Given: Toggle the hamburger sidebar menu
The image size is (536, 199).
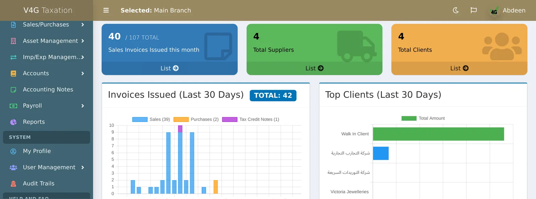Looking at the screenshot, I should click(106, 10).
